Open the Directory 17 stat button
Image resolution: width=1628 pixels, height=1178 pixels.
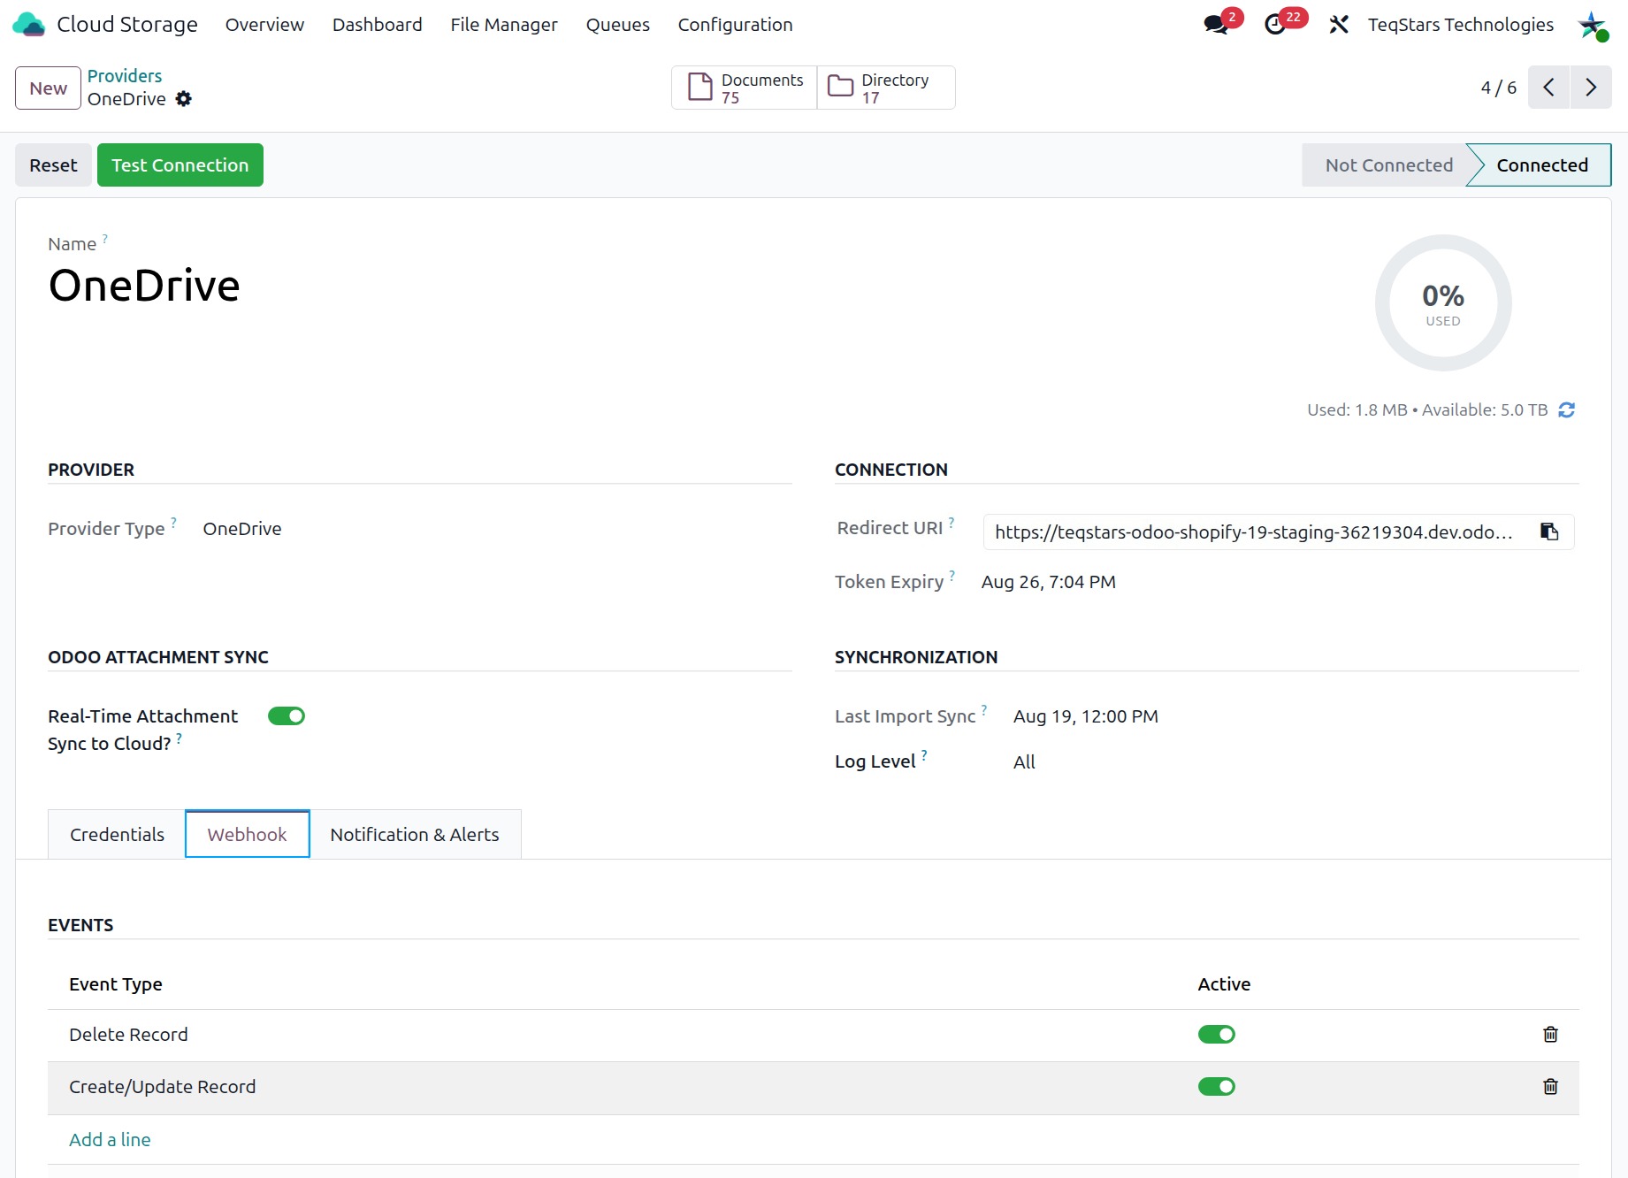click(886, 88)
